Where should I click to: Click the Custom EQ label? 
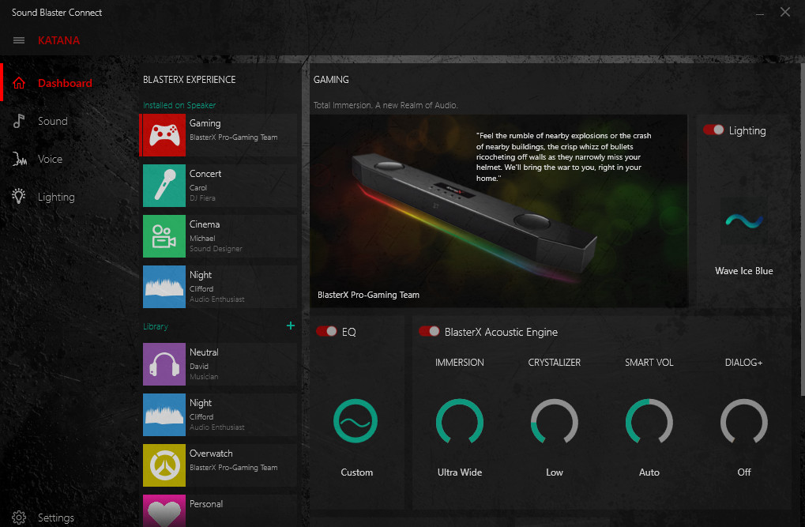(357, 472)
